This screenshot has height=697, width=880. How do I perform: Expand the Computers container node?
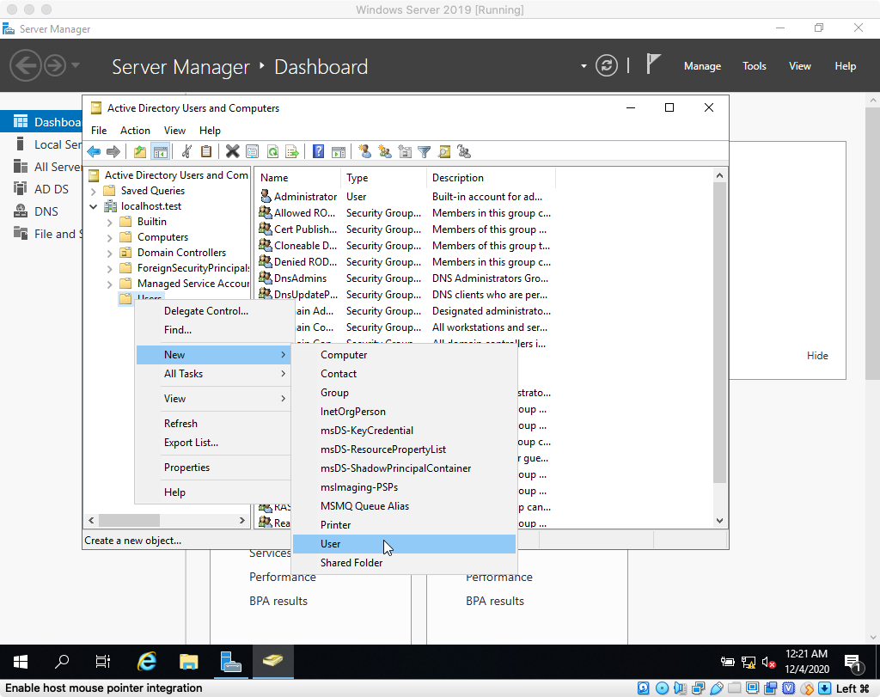[x=109, y=238]
